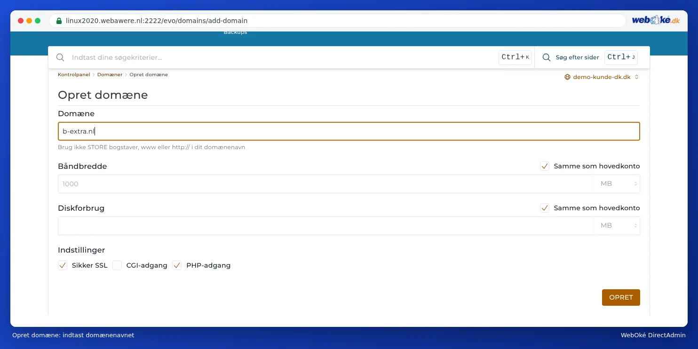698x349 pixels.
Task: Open the Diskforbrug MB unit dropdown
Action: click(x=617, y=226)
